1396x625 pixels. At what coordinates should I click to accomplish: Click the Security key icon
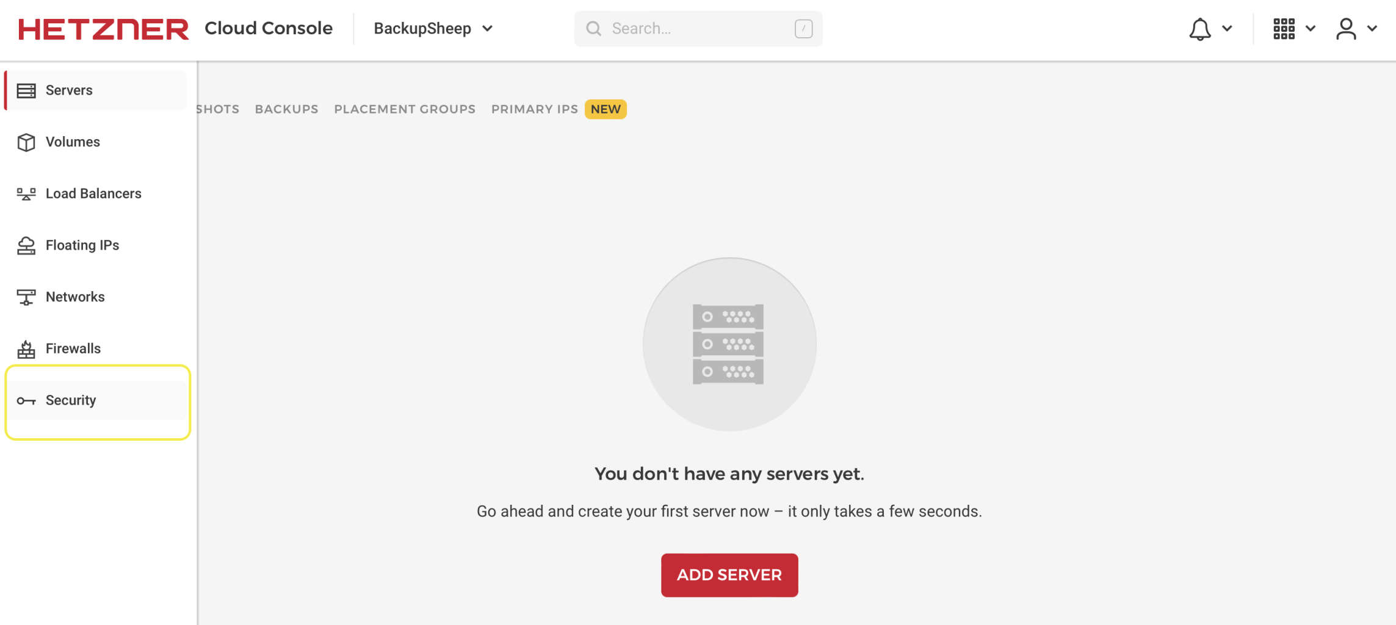[x=26, y=401]
